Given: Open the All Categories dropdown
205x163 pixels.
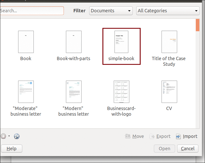Looking at the screenshot, I should [x=168, y=11].
